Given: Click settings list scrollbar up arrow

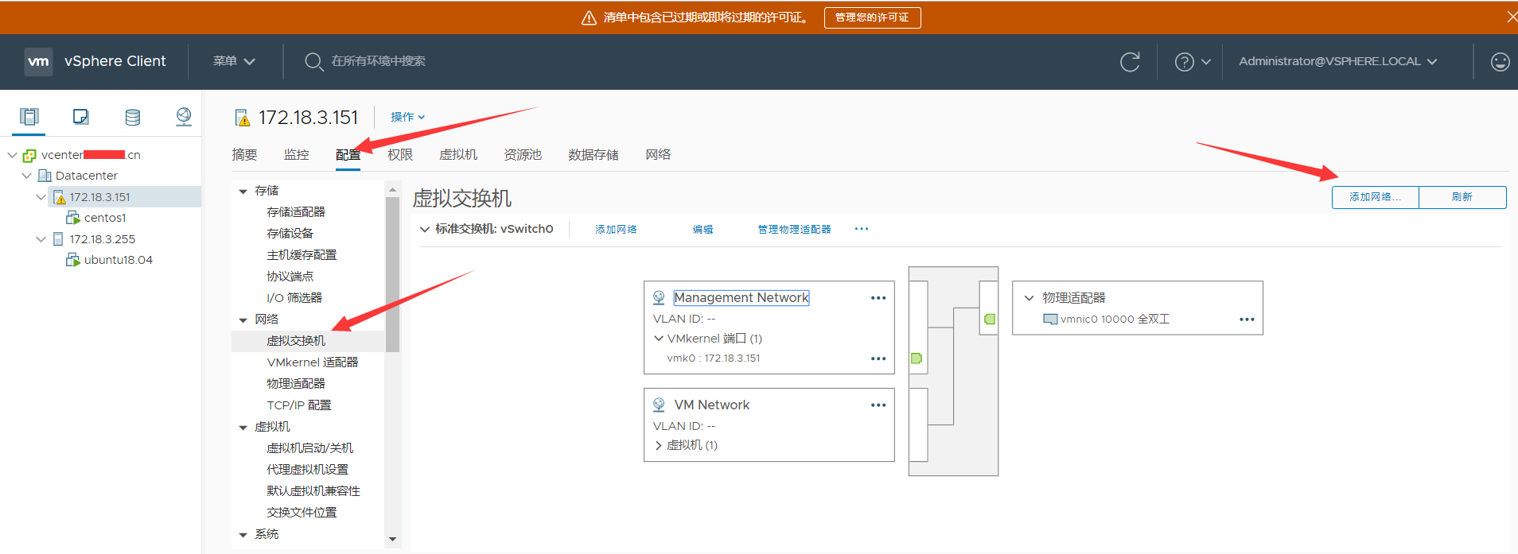Looking at the screenshot, I should [x=392, y=190].
